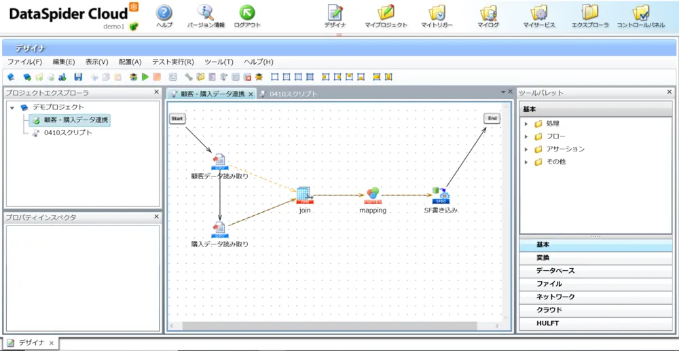Click the rename 'ab' toolbar icon
Viewport: 679px width, 351px height.
[62, 77]
